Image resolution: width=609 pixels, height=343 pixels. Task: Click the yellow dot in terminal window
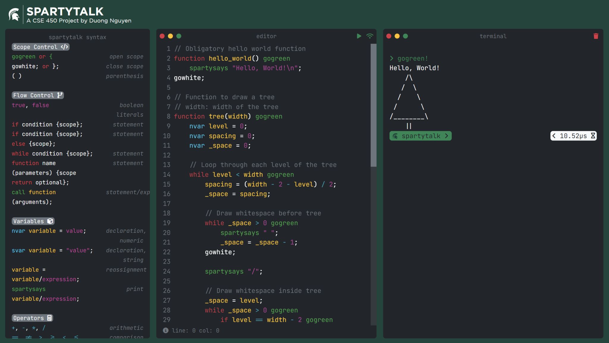point(397,36)
